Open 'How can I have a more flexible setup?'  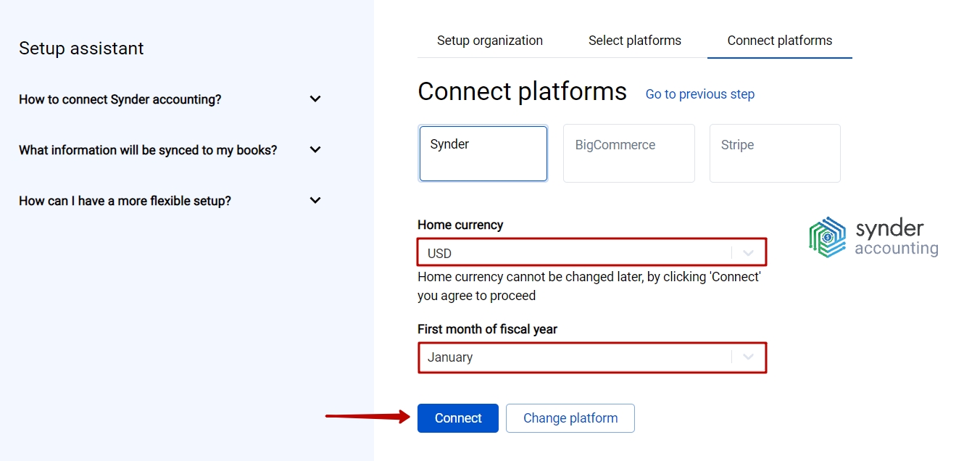click(125, 201)
